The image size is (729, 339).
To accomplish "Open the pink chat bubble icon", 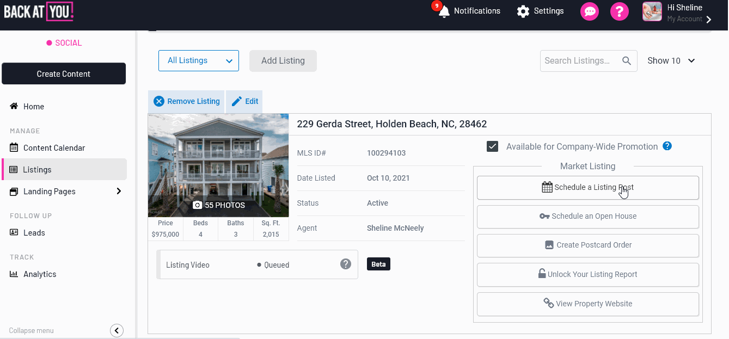I will click(x=590, y=11).
